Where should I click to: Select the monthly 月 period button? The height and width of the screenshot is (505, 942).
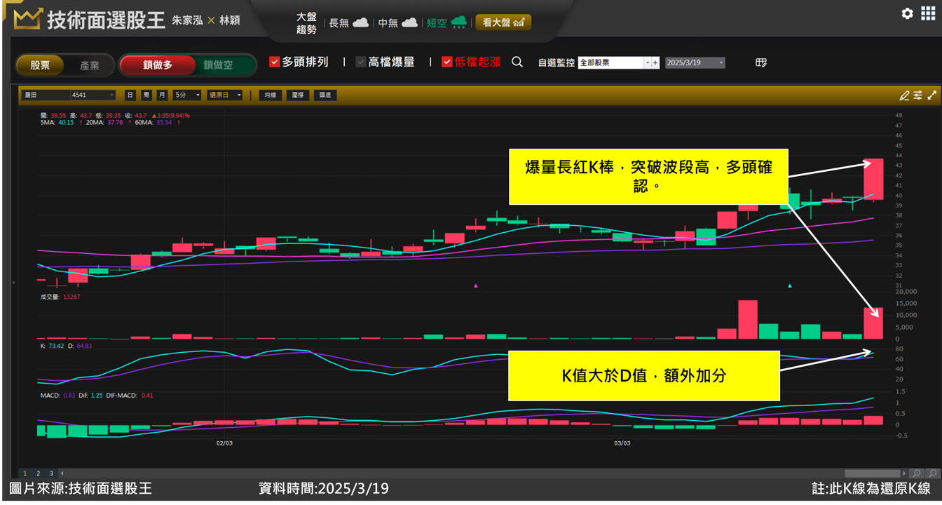coord(163,95)
